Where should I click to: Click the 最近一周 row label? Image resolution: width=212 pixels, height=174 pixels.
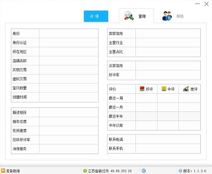(x=116, y=98)
